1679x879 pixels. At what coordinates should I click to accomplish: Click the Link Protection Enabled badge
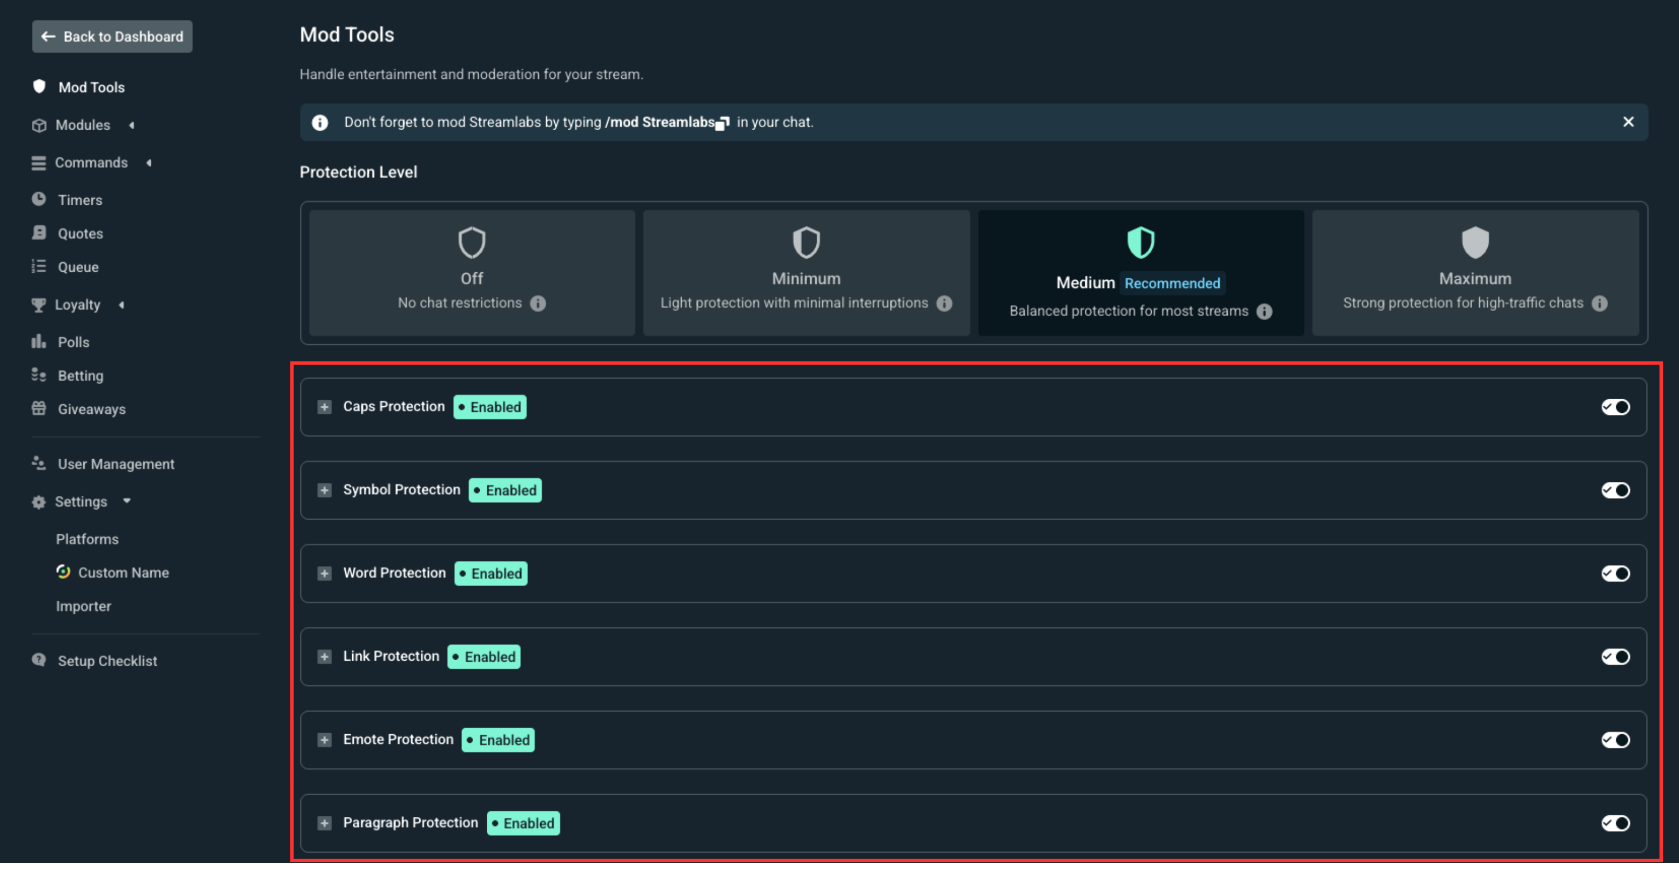point(483,657)
